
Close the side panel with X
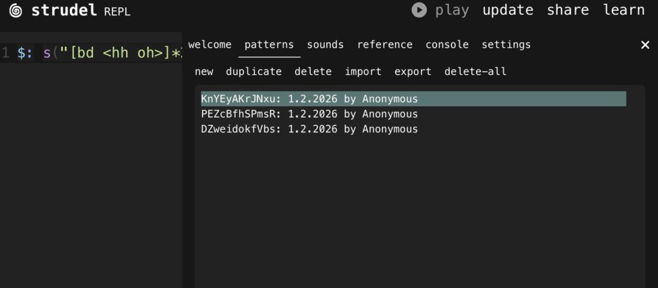[x=645, y=45]
